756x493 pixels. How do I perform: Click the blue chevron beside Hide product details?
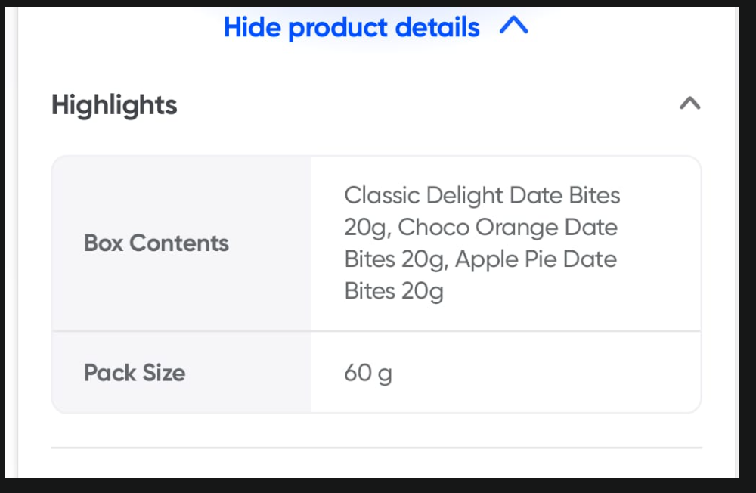coord(513,27)
